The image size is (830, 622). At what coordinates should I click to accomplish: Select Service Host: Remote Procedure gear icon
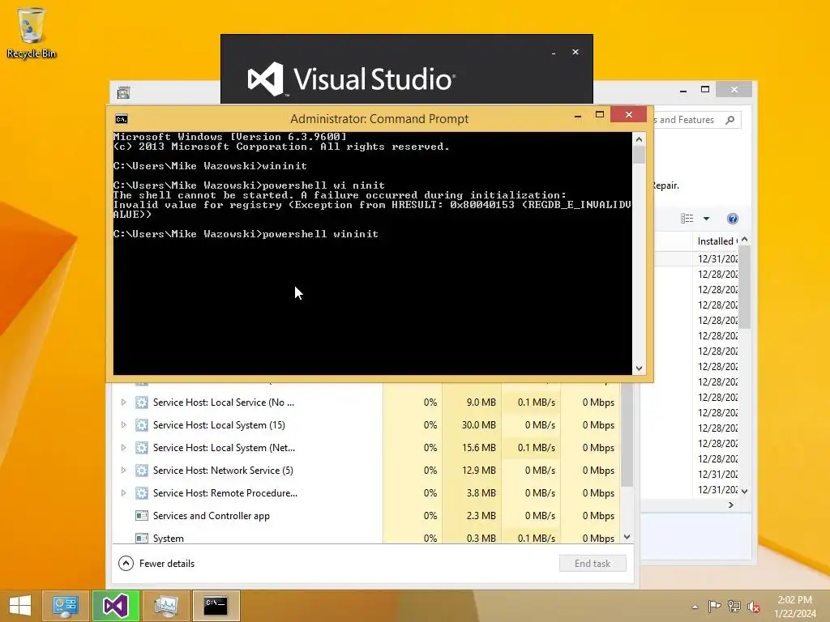[x=141, y=493]
